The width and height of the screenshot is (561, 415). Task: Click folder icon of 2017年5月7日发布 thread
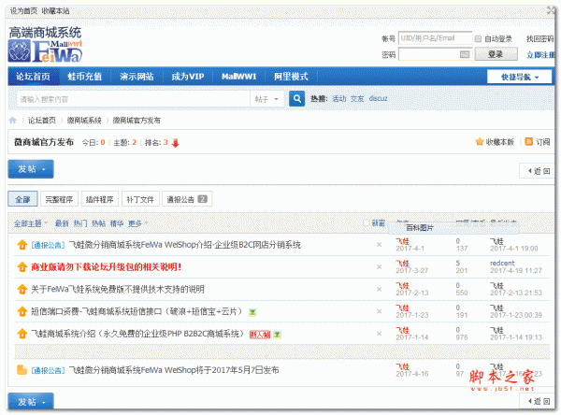22,370
